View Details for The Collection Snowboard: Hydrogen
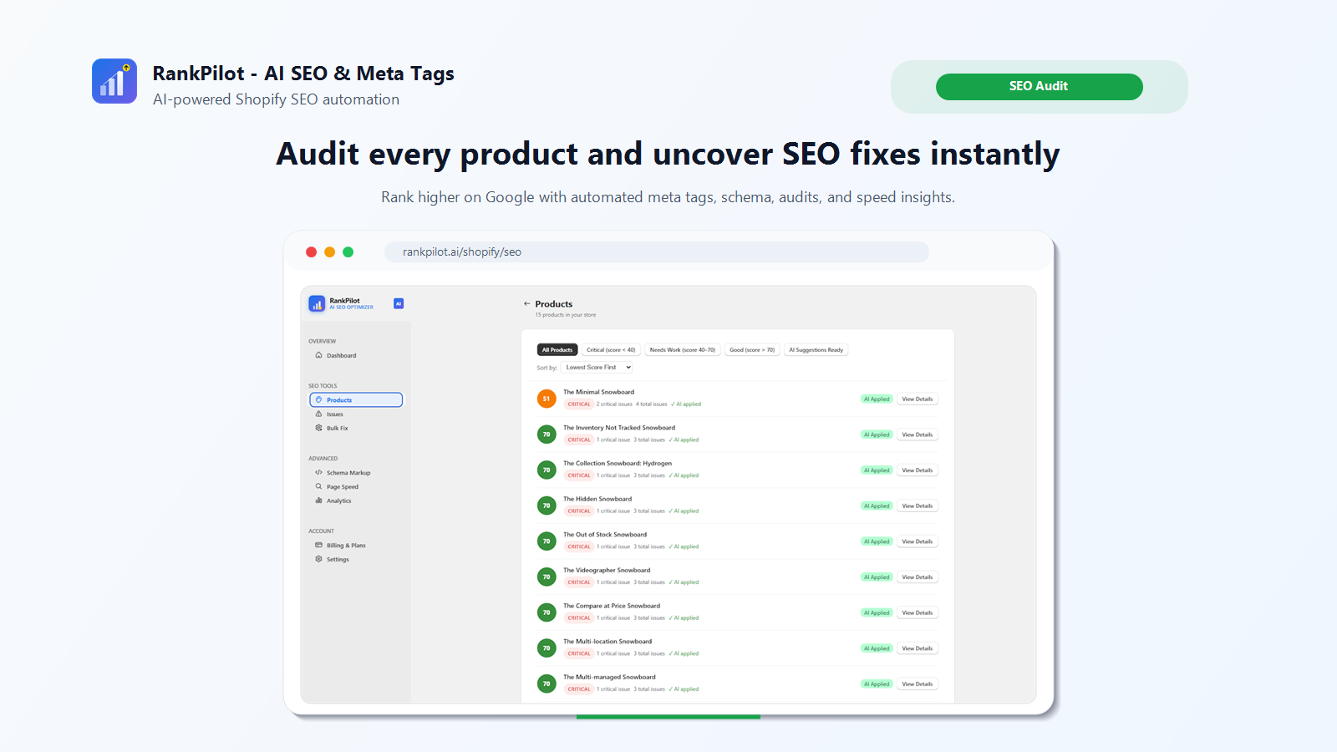This screenshot has height=752, width=1337. (x=918, y=470)
